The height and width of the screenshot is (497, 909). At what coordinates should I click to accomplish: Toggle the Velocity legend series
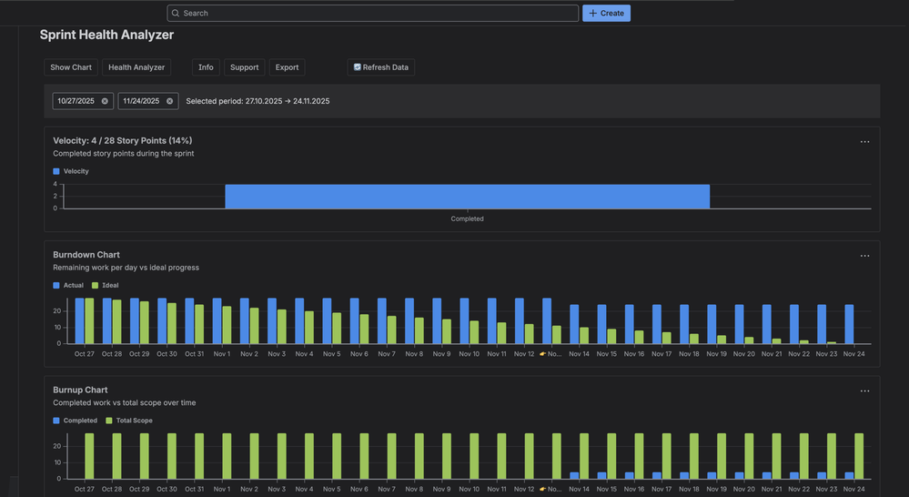71,171
